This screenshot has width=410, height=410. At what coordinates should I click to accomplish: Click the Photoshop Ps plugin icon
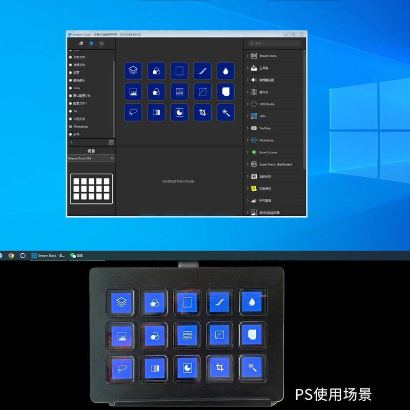[x=254, y=140]
